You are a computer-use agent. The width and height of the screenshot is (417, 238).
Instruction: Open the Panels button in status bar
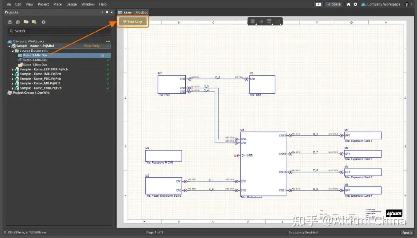(x=407, y=233)
